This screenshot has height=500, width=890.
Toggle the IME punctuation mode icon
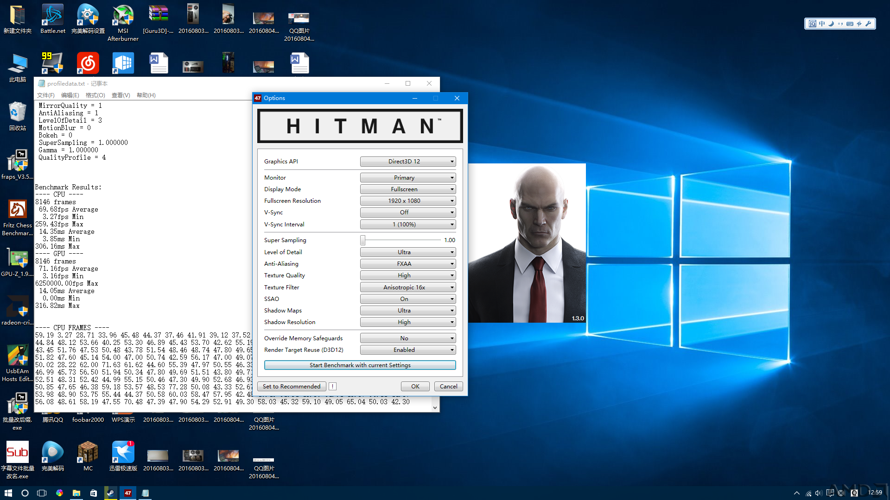tap(840, 24)
